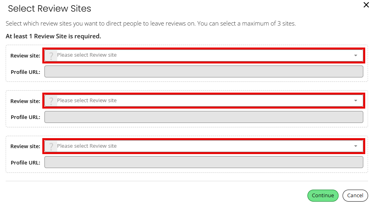Select the middle 'Please select Review site' placeholder text
374x206 pixels.
(87, 101)
